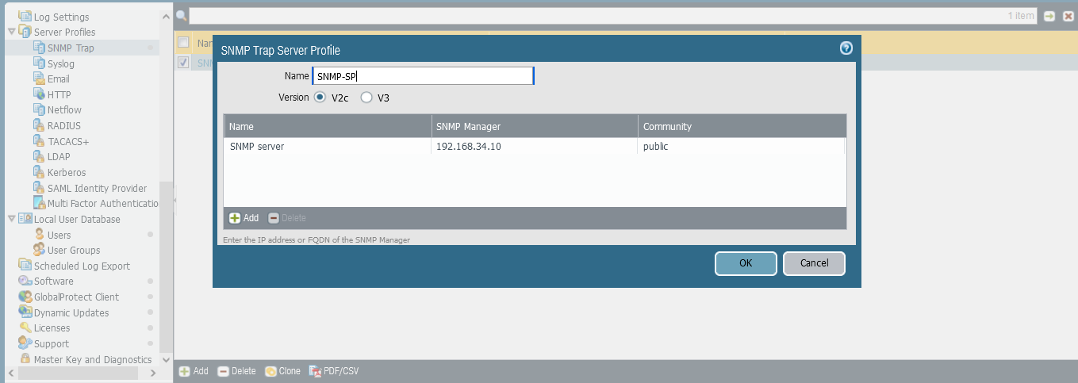Open the GlobalProtect Client page

point(76,297)
